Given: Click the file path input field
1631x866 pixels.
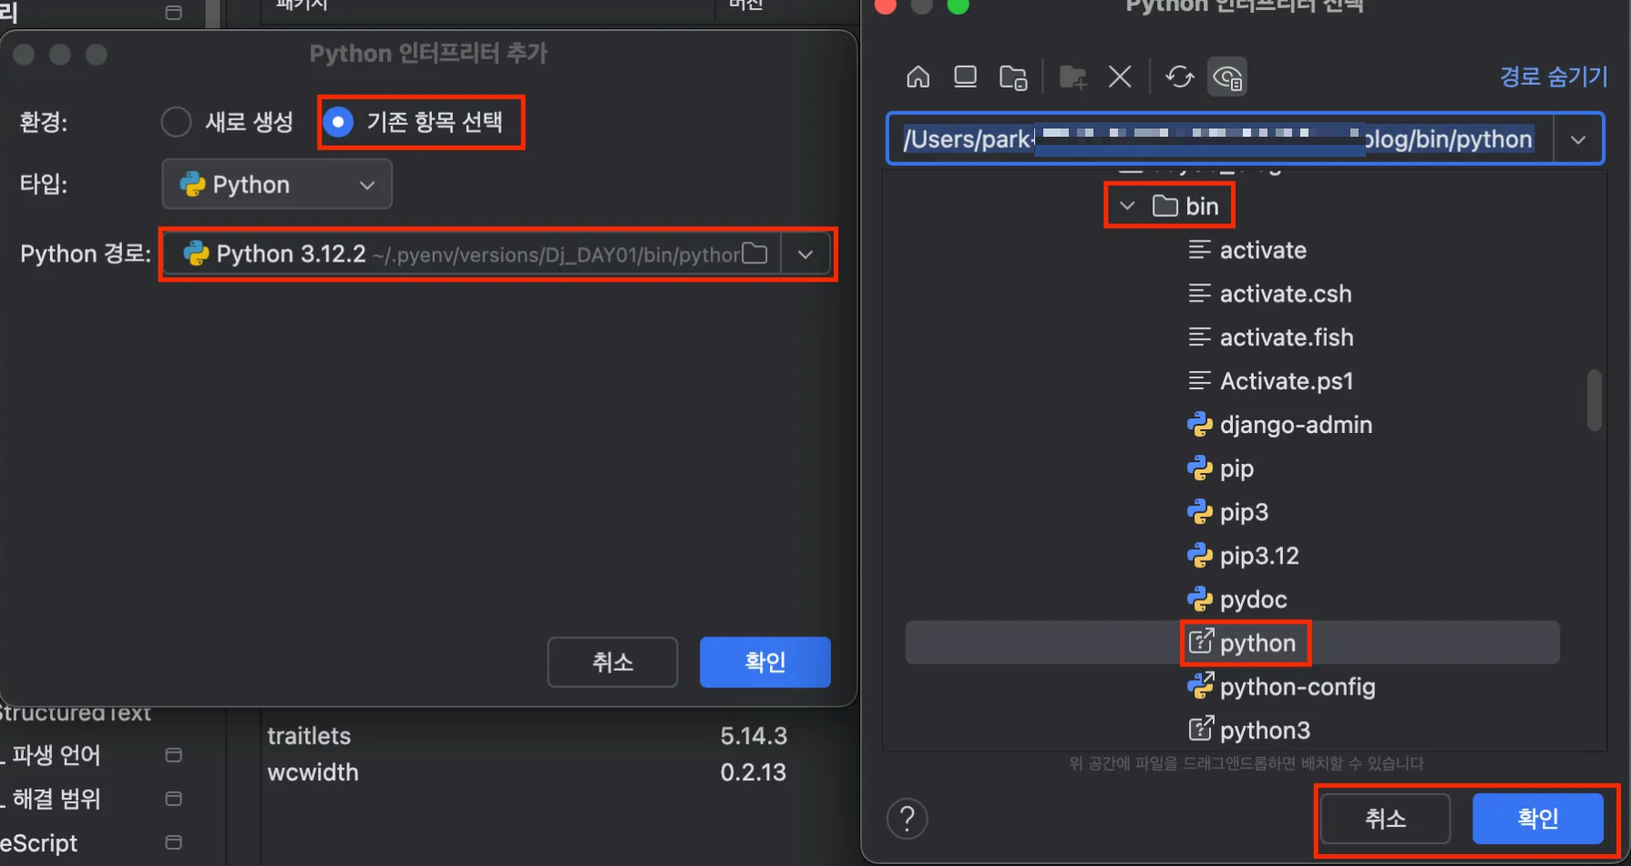Looking at the screenshot, I should (1220, 139).
